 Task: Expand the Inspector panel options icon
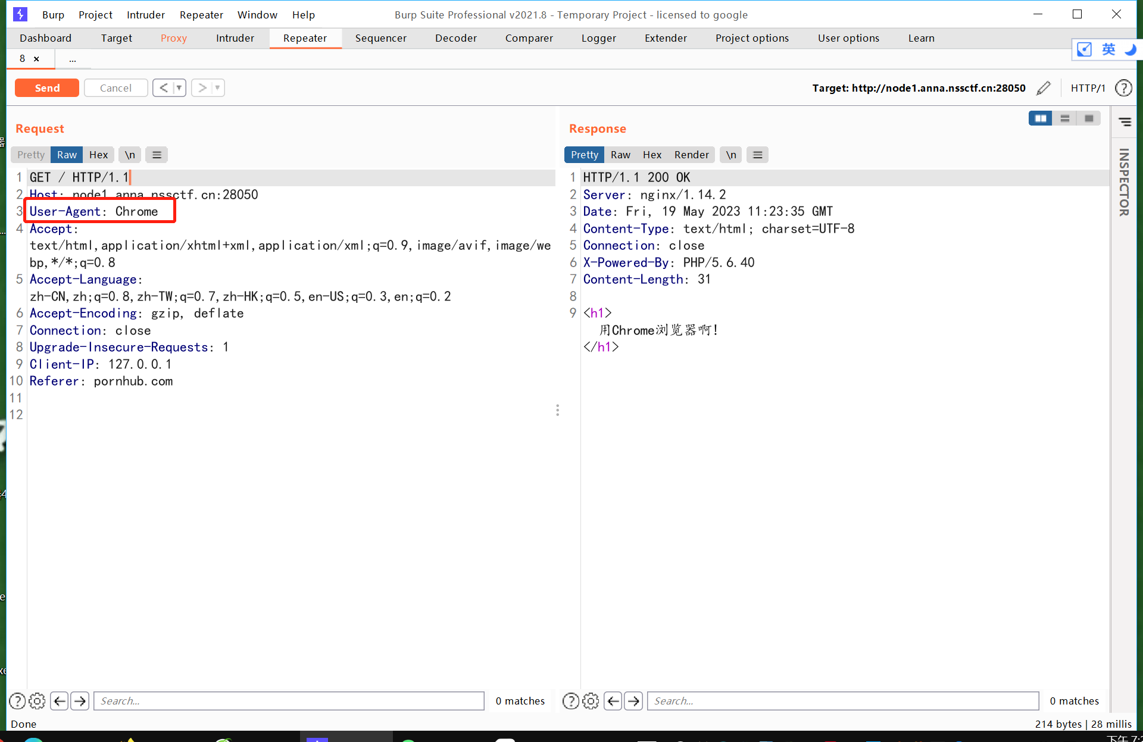coord(1125,122)
